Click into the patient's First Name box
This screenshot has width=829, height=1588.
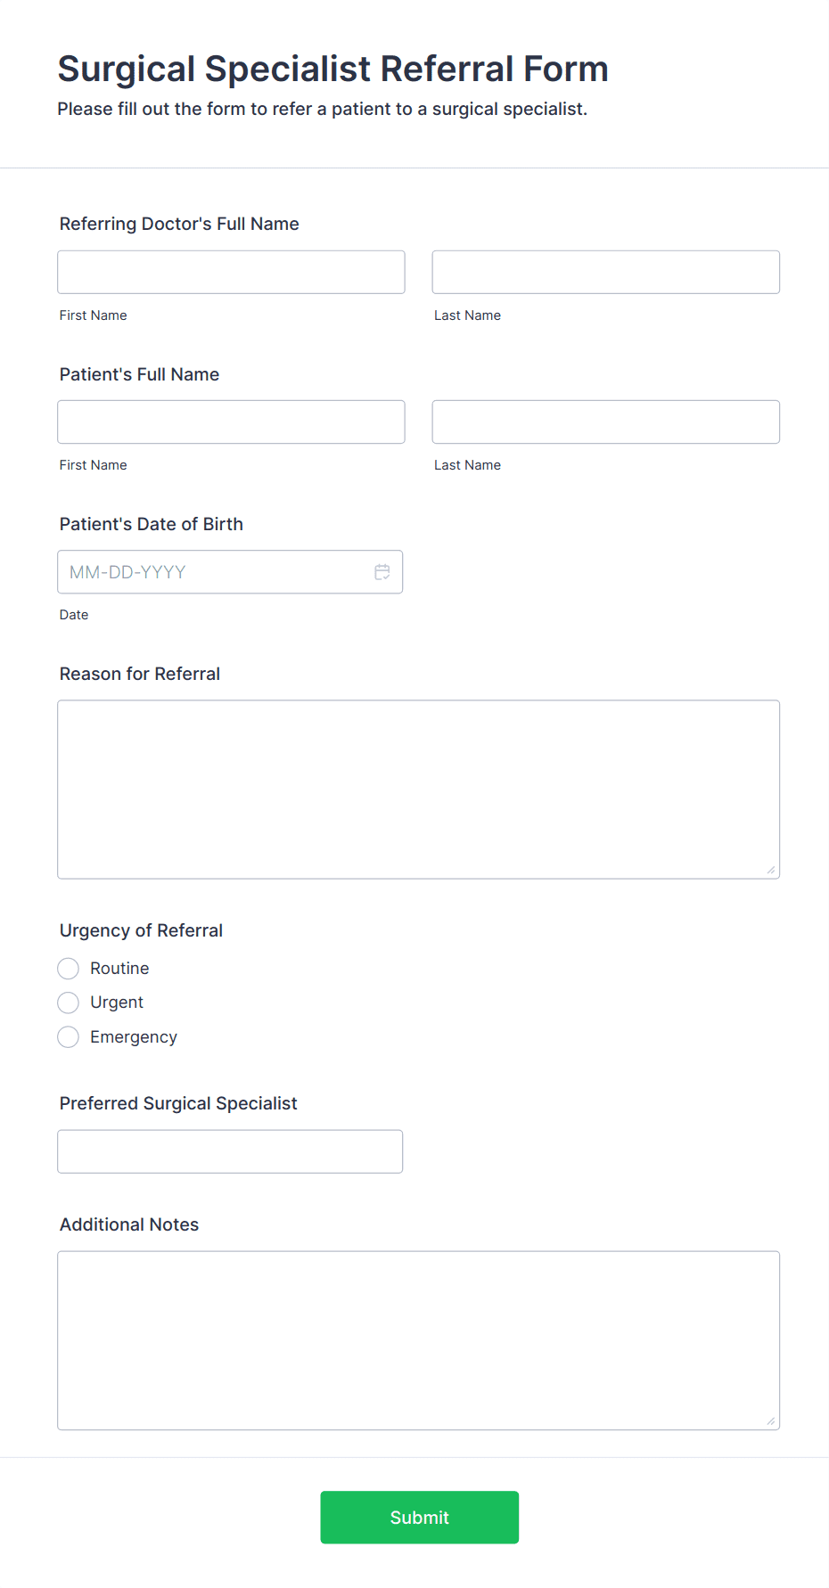[231, 422]
